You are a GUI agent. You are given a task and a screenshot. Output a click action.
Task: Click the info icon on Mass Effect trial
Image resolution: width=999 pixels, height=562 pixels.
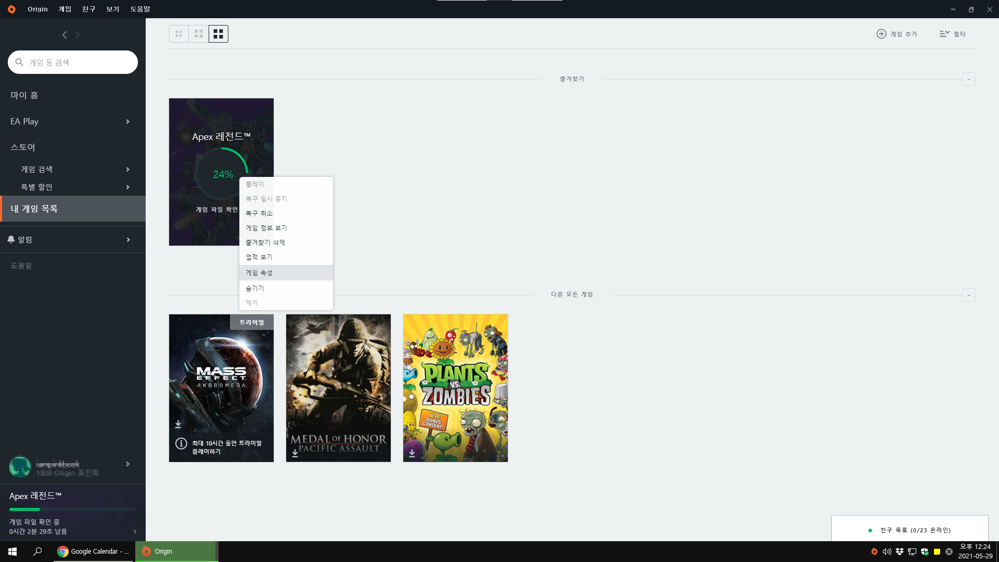point(181,443)
